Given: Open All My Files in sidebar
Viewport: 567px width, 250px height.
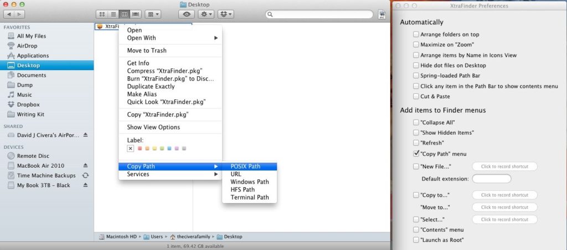Looking at the screenshot, I should (32, 36).
